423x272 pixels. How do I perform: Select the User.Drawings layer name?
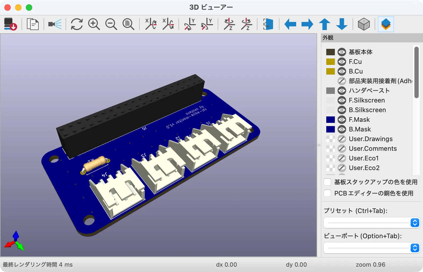click(x=371, y=139)
